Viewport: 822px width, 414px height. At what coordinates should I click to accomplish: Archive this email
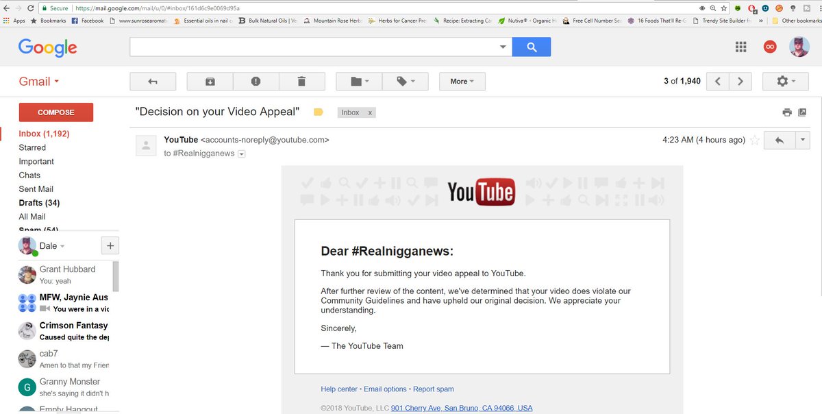click(x=210, y=82)
